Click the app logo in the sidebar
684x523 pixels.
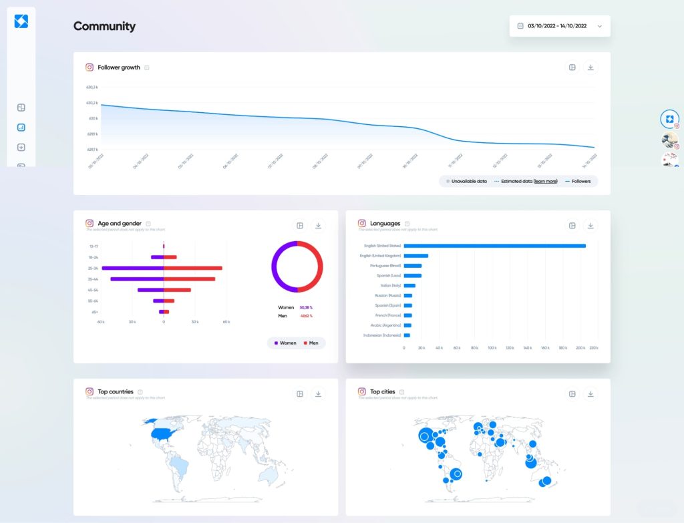21,21
